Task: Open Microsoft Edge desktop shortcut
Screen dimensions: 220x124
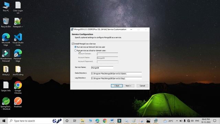Action: 6,40
